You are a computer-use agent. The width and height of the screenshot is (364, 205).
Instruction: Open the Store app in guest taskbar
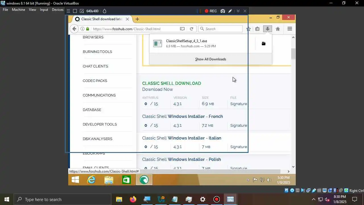pyautogui.click(x=126, y=180)
